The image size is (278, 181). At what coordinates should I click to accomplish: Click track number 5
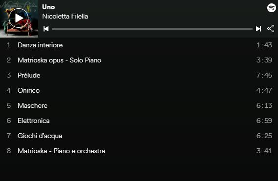coord(9,105)
